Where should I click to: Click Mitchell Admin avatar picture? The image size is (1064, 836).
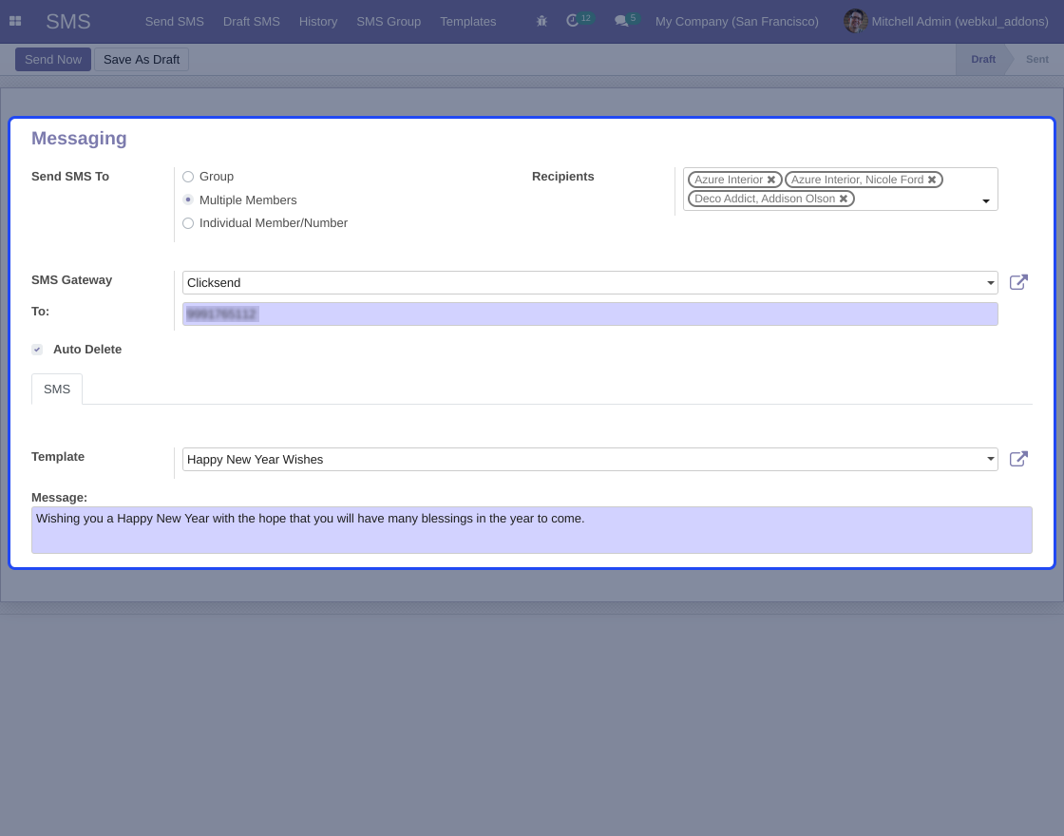[855, 22]
